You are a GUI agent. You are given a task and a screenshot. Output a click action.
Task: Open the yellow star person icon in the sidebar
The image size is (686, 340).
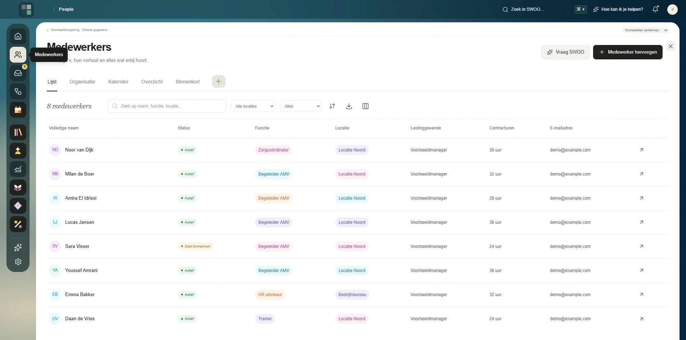(x=18, y=150)
